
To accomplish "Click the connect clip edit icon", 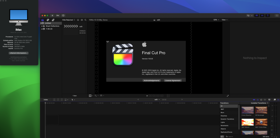I will (54, 100).
